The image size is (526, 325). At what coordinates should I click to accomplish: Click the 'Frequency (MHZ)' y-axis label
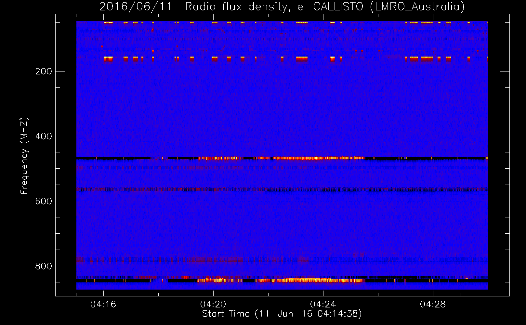click(x=24, y=156)
